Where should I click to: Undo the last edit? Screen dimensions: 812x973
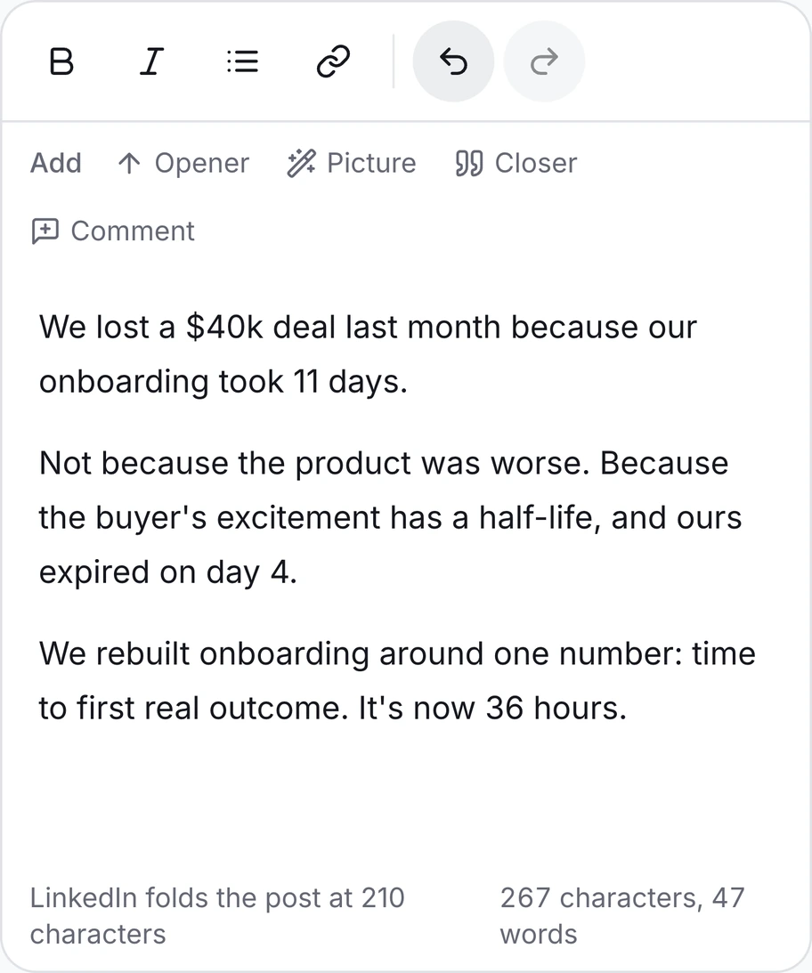point(454,61)
